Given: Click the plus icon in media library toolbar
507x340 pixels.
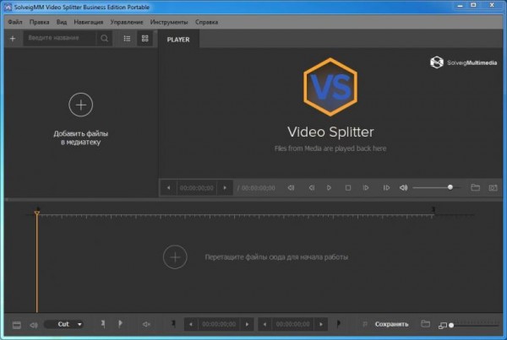Looking at the screenshot, I should [x=13, y=39].
